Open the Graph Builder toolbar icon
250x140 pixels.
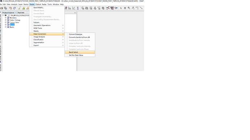[x=108, y=8]
